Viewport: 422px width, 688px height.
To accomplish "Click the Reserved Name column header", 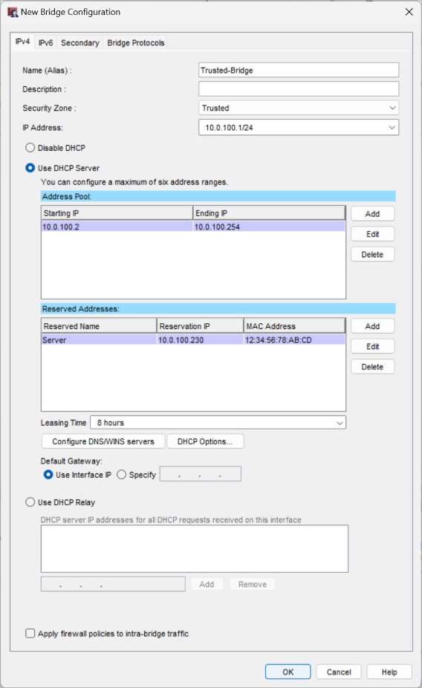I will tap(99, 326).
